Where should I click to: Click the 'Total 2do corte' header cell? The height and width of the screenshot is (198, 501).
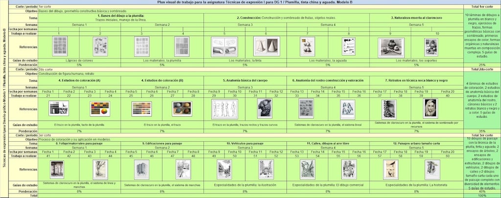(482, 69)
